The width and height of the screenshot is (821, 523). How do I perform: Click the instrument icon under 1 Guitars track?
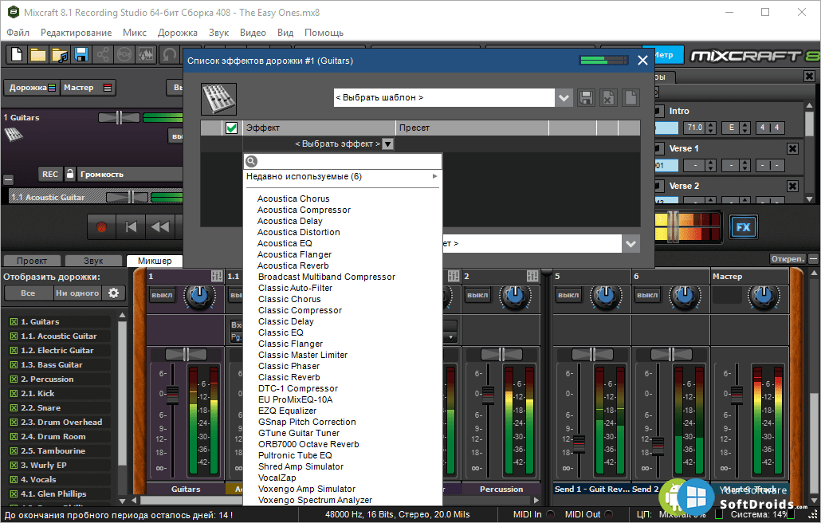pyautogui.click(x=14, y=135)
